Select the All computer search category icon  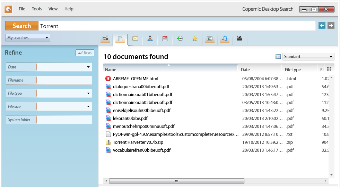pos(105,39)
